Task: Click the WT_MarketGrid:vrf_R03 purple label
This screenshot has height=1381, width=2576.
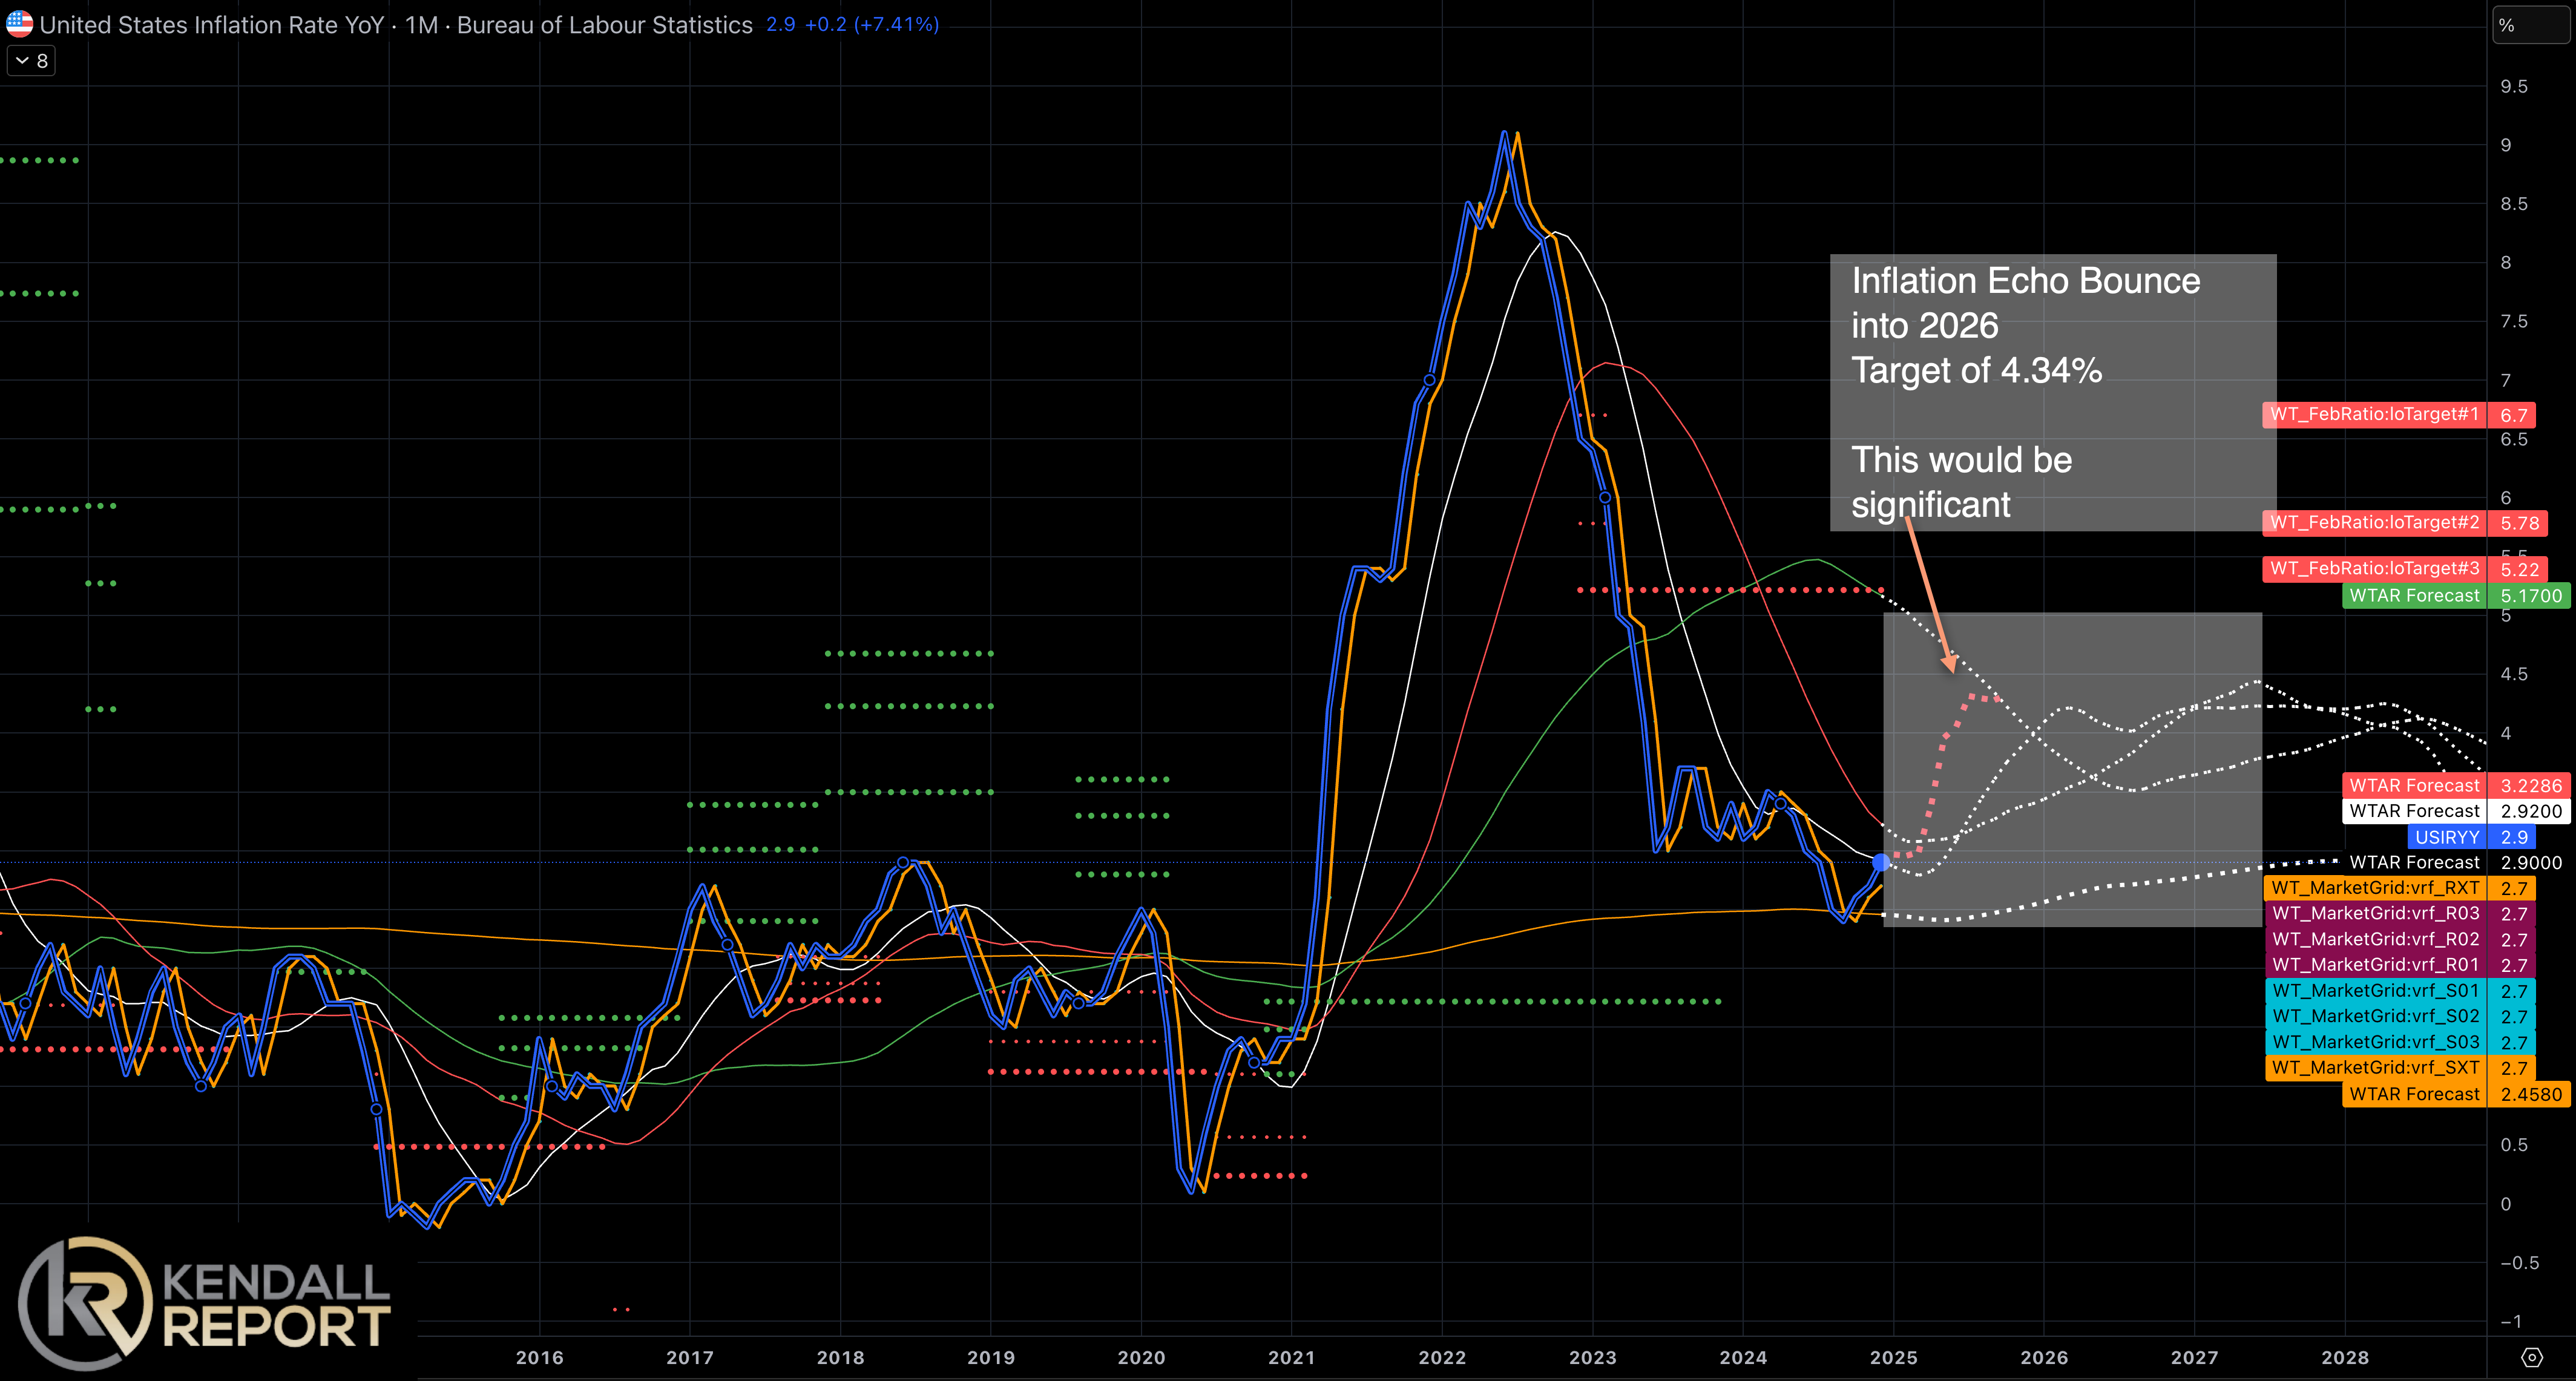Action: tap(2374, 913)
